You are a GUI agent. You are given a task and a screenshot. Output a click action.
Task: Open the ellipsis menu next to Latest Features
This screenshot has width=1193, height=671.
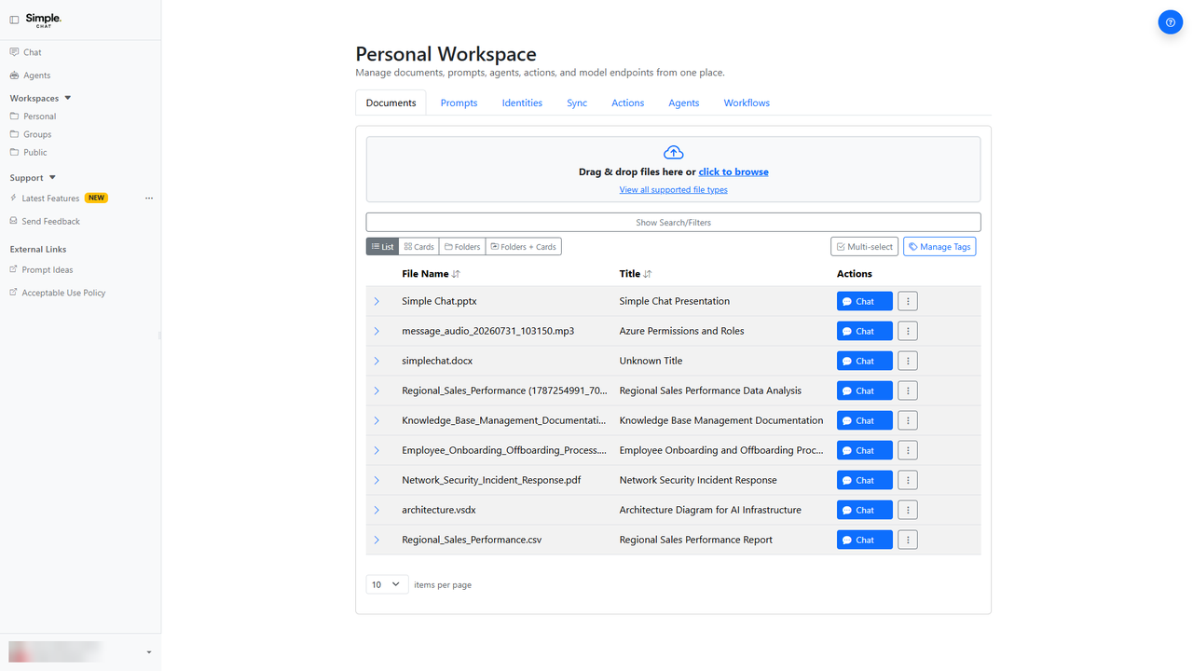pyautogui.click(x=149, y=199)
